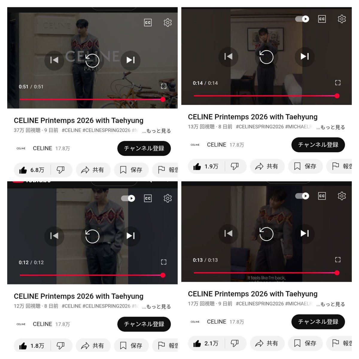Expand もっと見る under the 17万 views video
Viewport: 359px width, 359px height.
point(331,304)
